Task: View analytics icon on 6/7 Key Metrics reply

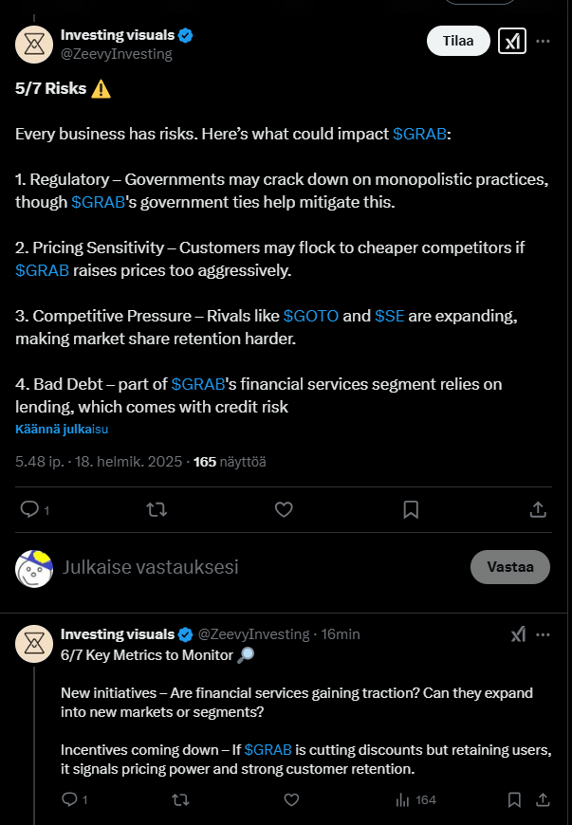Action: point(401,800)
